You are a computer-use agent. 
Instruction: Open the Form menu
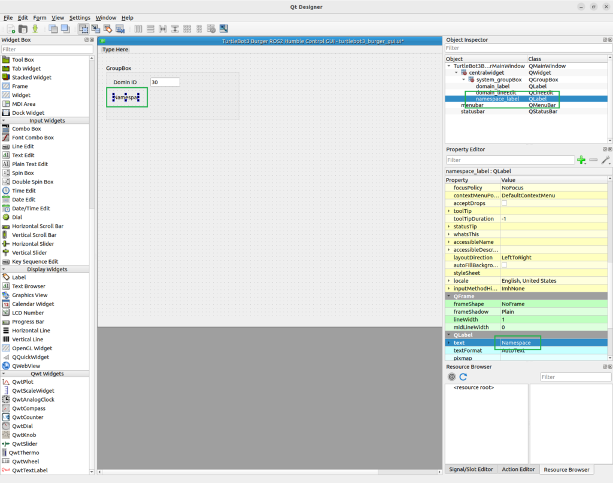(x=40, y=17)
